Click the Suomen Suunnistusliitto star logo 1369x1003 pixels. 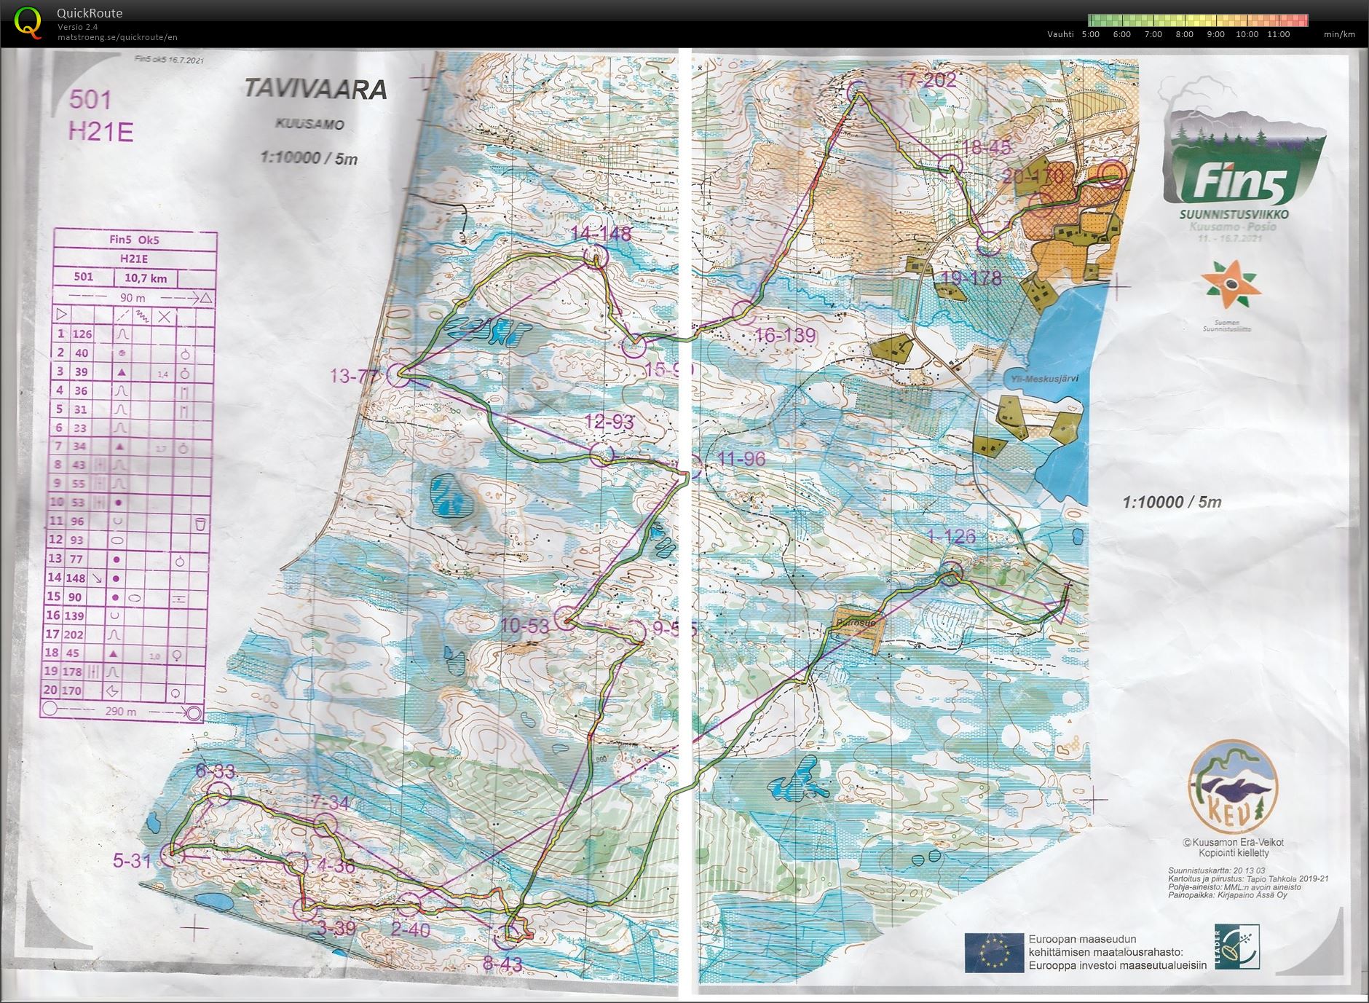[1229, 286]
